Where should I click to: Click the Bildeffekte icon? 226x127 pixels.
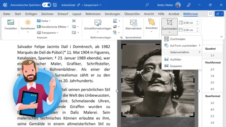tap(115, 27)
